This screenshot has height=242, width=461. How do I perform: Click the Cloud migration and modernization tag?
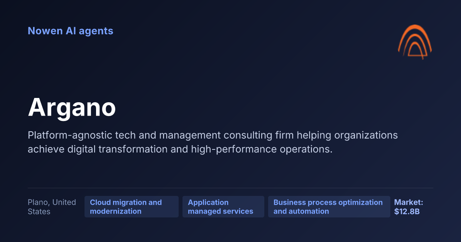click(x=131, y=207)
